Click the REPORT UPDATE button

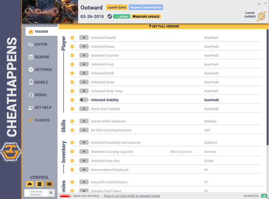coord(146,16)
